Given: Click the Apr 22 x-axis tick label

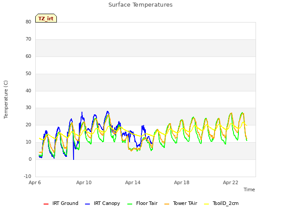Looking at the screenshot, I should click(x=230, y=182).
